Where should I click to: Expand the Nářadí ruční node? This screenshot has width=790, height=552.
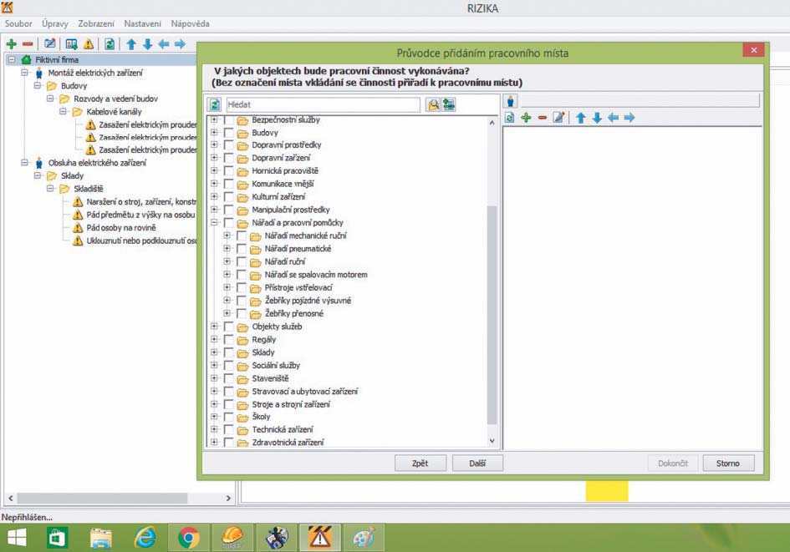tap(227, 261)
